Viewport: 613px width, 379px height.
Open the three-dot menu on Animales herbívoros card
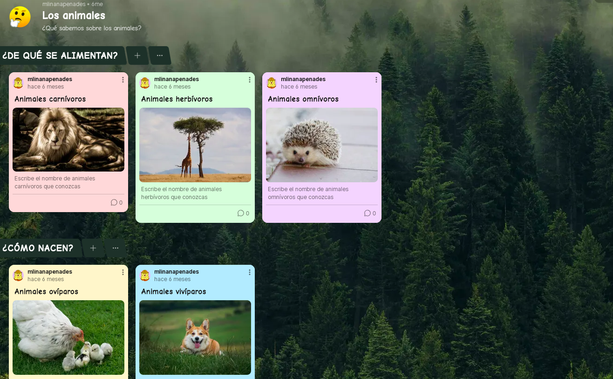click(x=250, y=80)
